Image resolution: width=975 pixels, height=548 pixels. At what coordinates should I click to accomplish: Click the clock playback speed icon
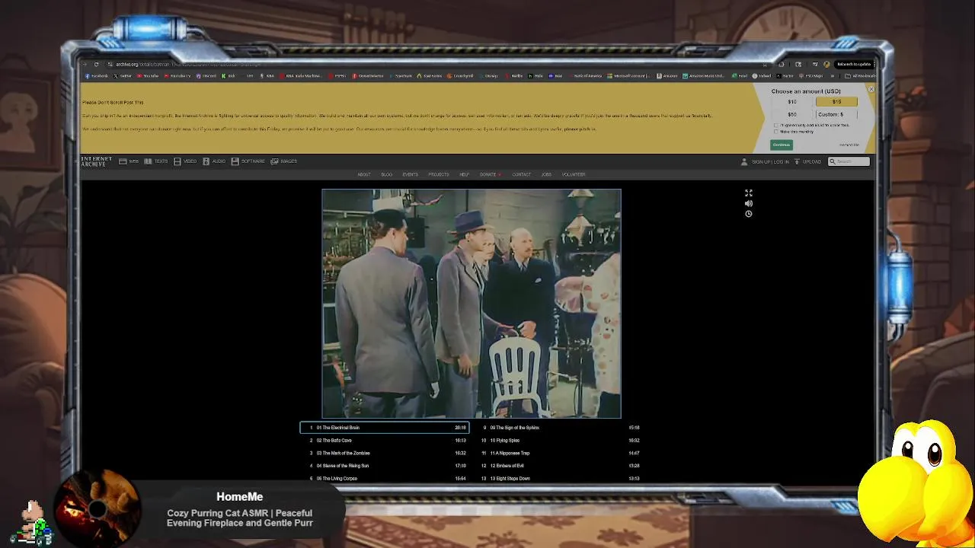tap(749, 214)
